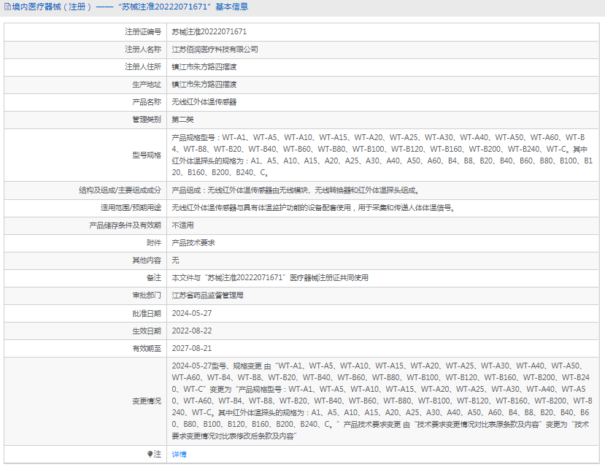Click management class value 第二类
The width and height of the screenshot is (605, 467).
[182, 120]
